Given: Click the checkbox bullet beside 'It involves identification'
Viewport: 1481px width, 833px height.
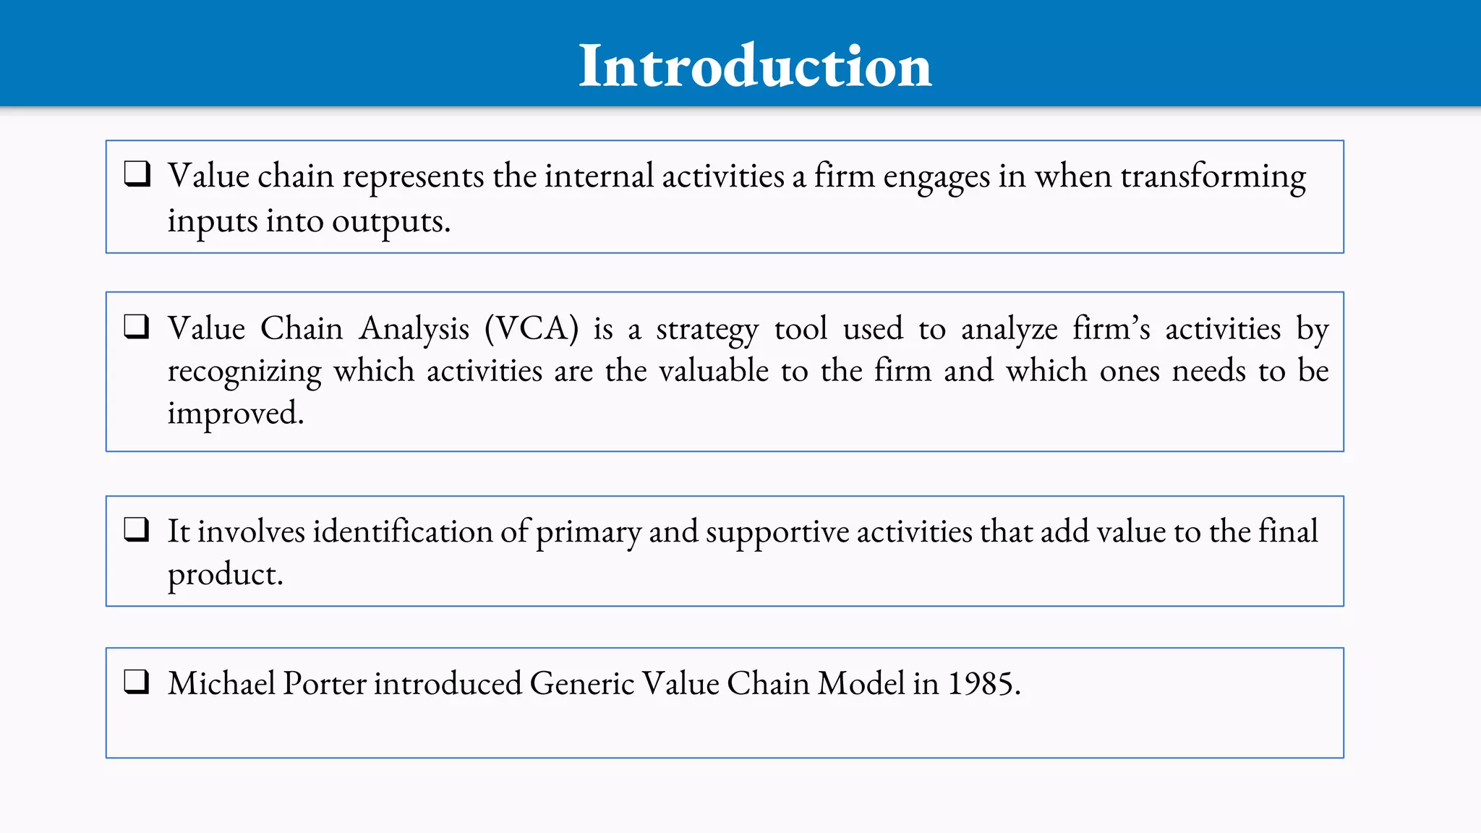Looking at the screenshot, I should tap(137, 529).
